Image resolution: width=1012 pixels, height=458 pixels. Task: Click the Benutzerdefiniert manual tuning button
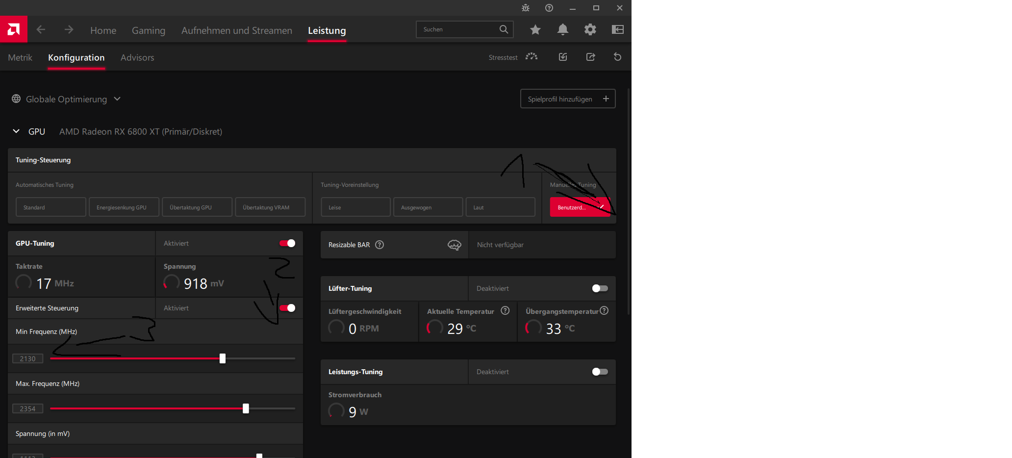580,207
